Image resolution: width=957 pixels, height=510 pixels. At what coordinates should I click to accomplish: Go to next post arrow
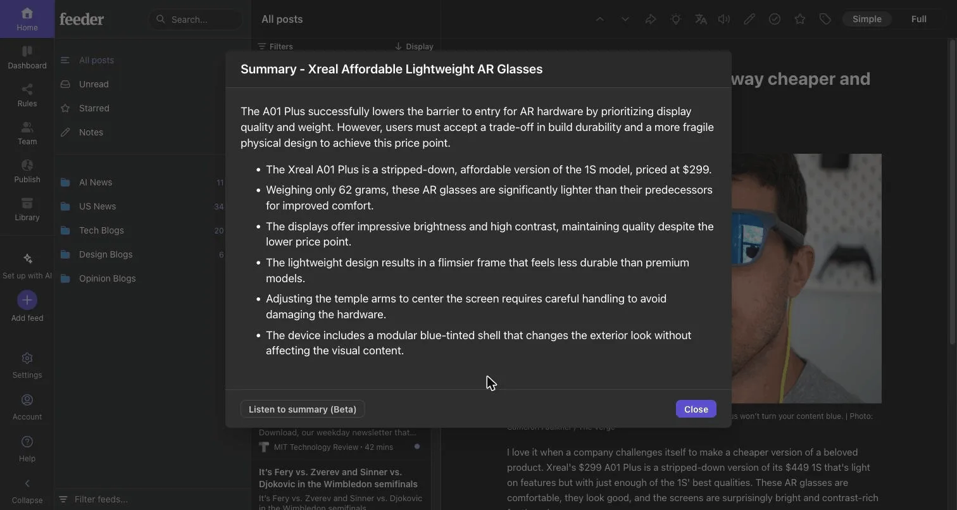[625, 19]
